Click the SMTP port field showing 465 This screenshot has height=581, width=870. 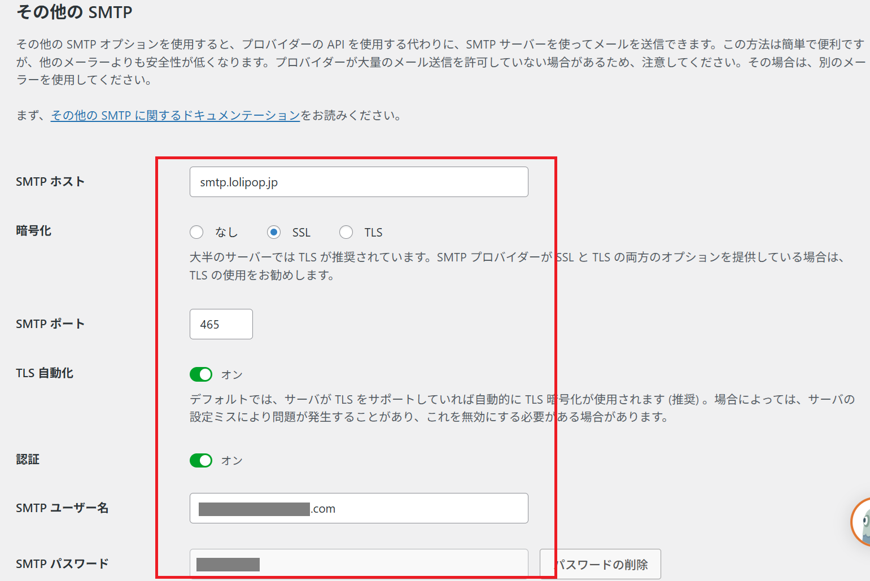pyautogui.click(x=221, y=324)
